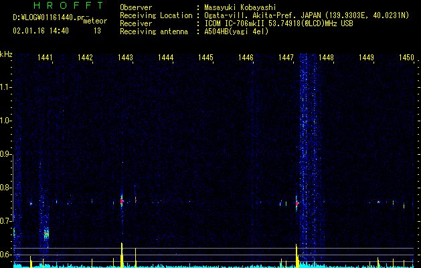The image size is (421, 268).
Task: Click the A504HB(yagi 4el) antenna text
Action: [236, 31]
